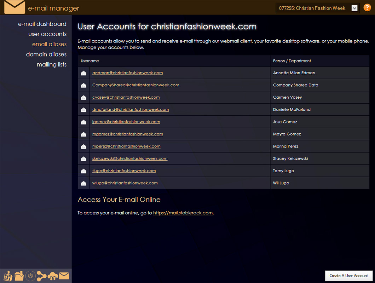Click the circular power icon in bottom bar
Screen dimensions: 375x283
[30, 276]
